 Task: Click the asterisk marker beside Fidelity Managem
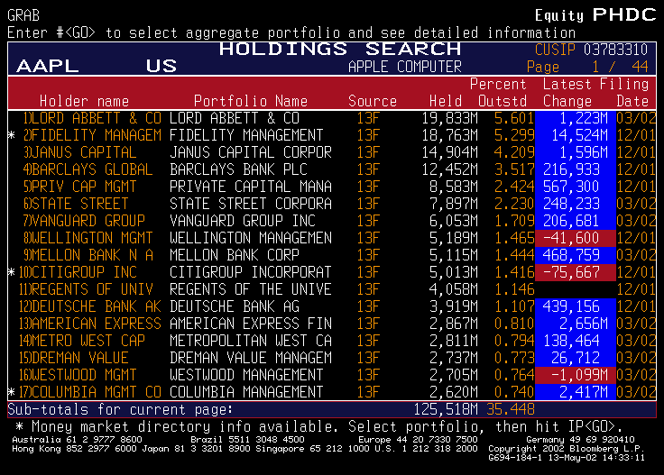click(x=12, y=135)
